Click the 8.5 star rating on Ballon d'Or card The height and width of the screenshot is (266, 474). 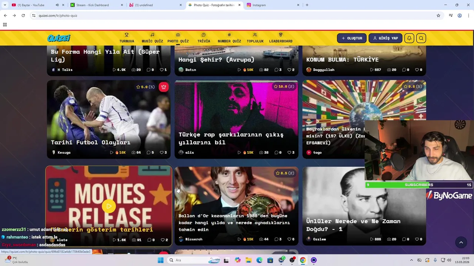click(x=285, y=173)
